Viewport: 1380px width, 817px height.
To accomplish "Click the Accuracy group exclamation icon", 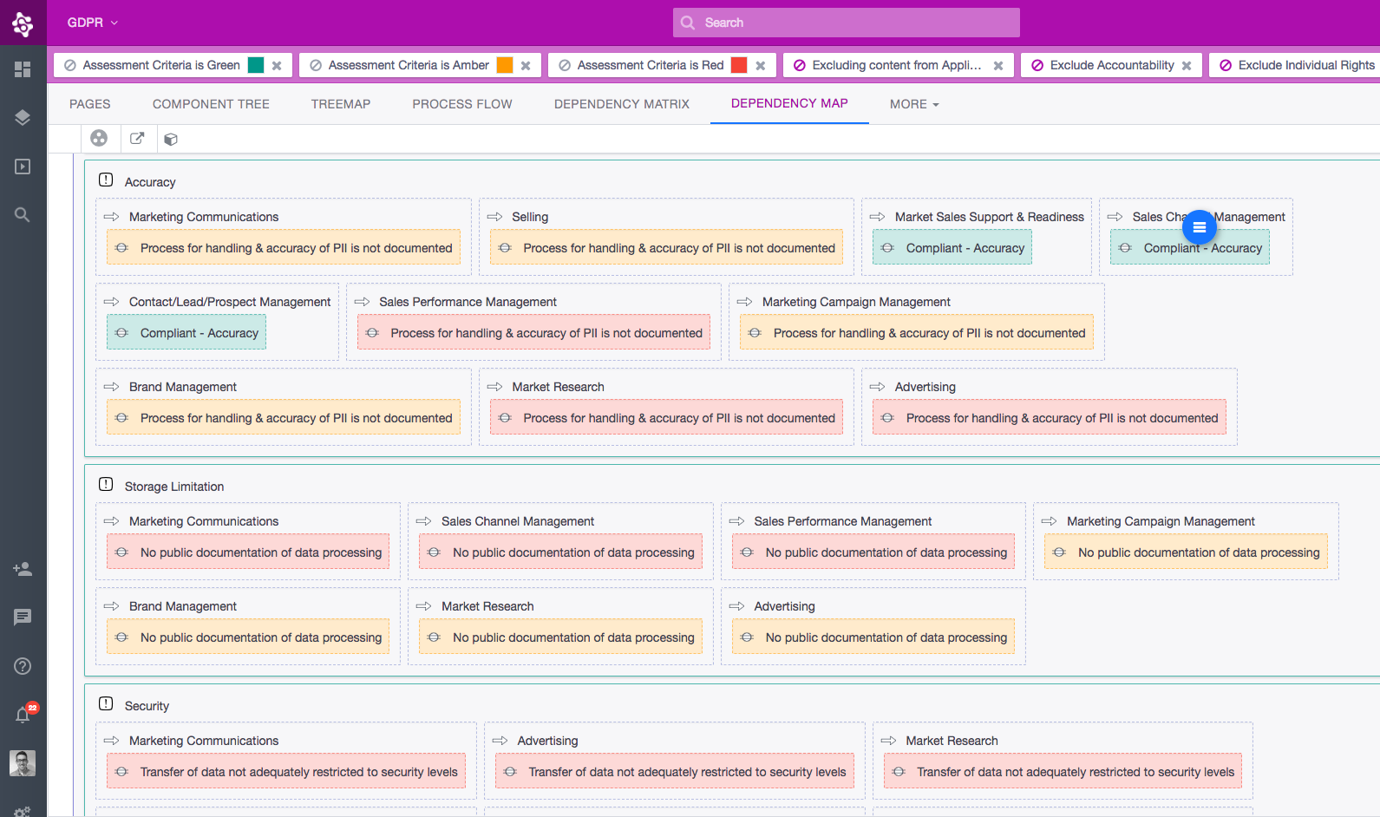I will click(106, 180).
